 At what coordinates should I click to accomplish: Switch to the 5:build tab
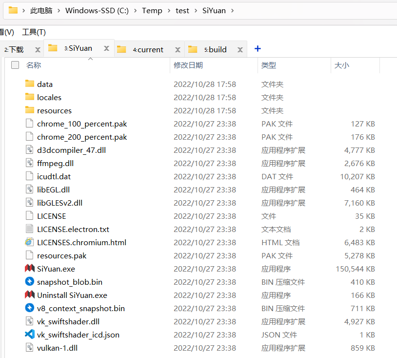(216, 50)
